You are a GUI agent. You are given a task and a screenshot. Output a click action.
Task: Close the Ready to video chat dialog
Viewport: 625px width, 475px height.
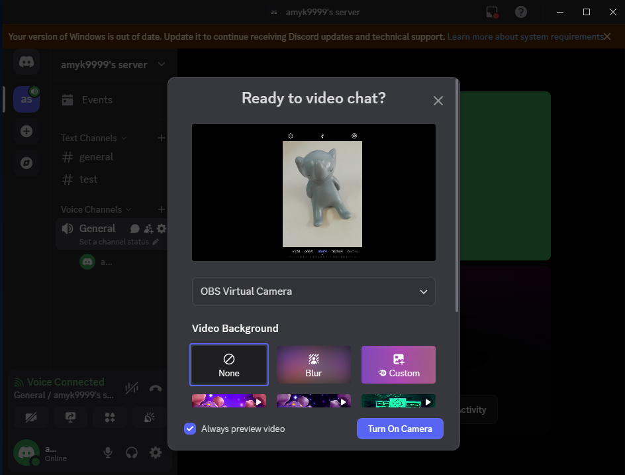coord(438,101)
